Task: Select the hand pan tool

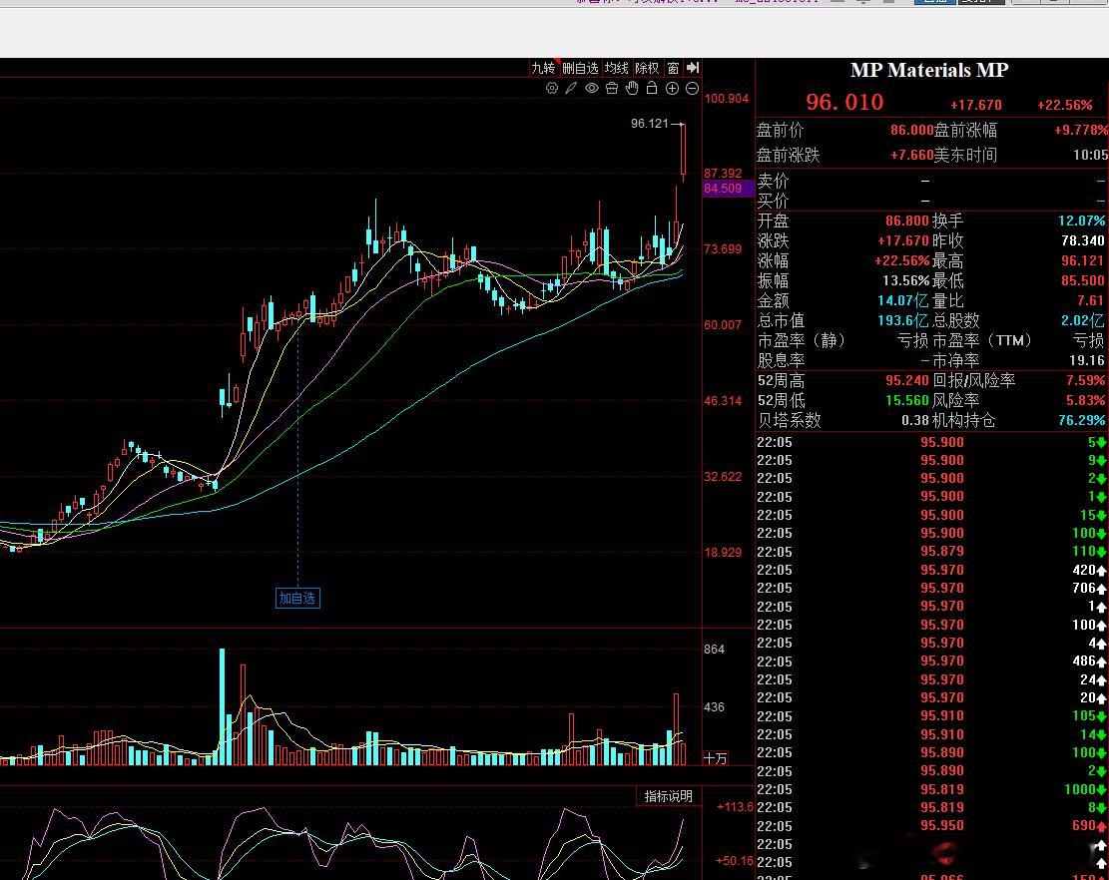Action: (632, 89)
